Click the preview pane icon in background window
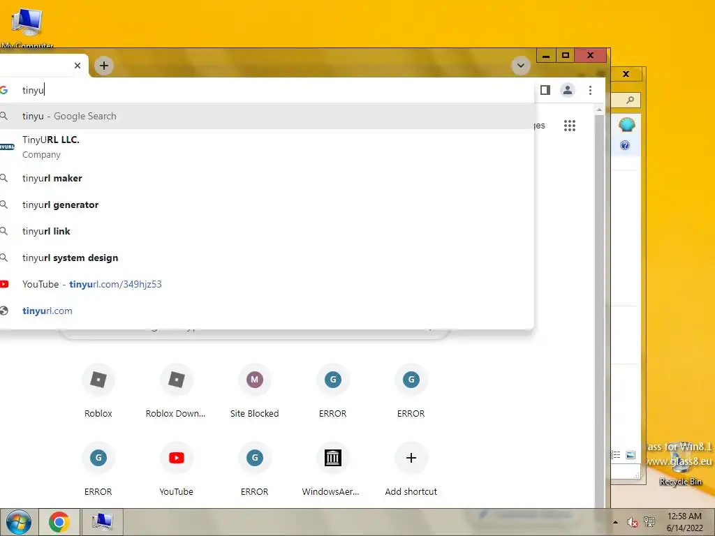Image resolution: width=715 pixels, height=536 pixels. pos(631,455)
